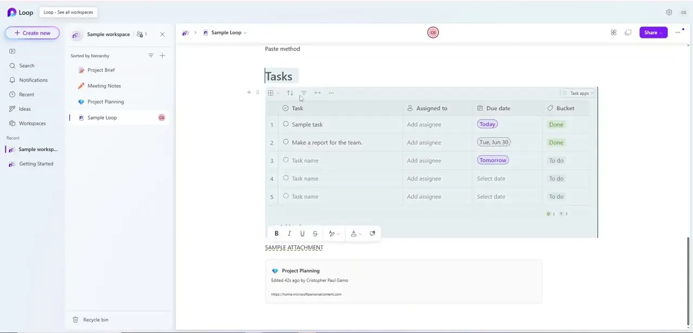Click the column width arrows icon
This screenshot has width=693, height=333.
pyautogui.click(x=318, y=93)
